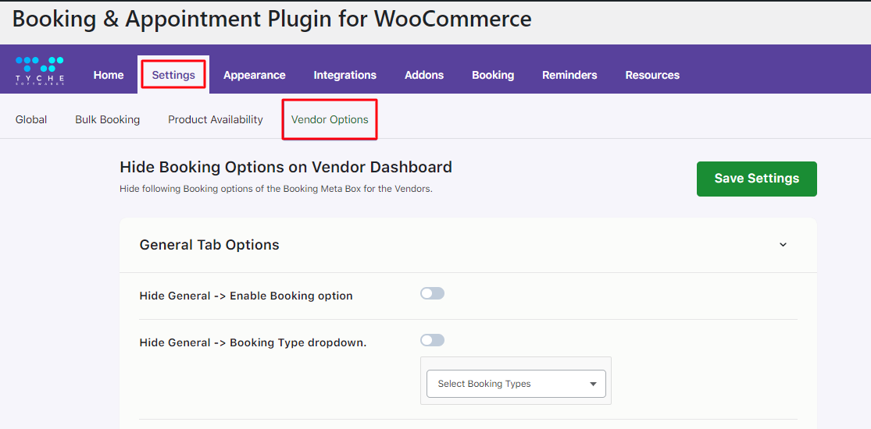Go to the Integrations tab

tap(345, 75)
